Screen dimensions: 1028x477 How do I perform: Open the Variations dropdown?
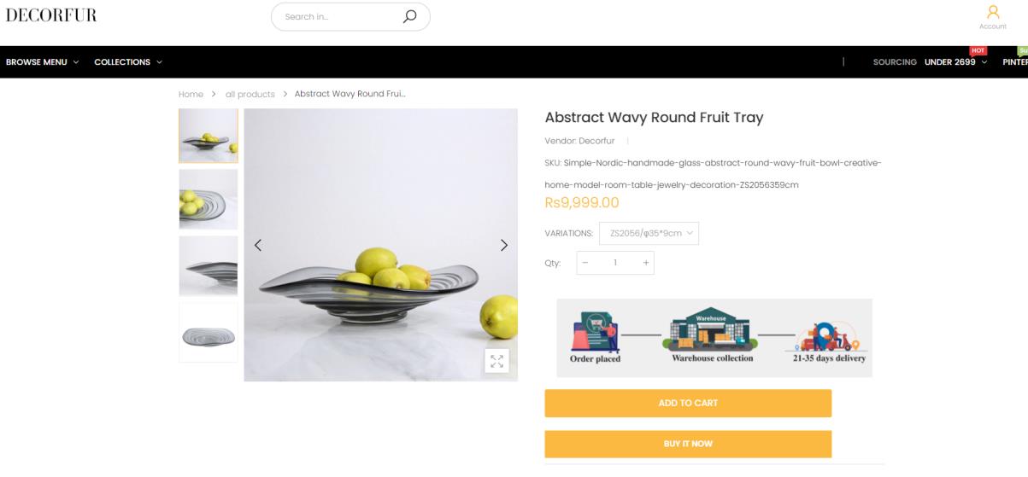click(x=652, y=233)
